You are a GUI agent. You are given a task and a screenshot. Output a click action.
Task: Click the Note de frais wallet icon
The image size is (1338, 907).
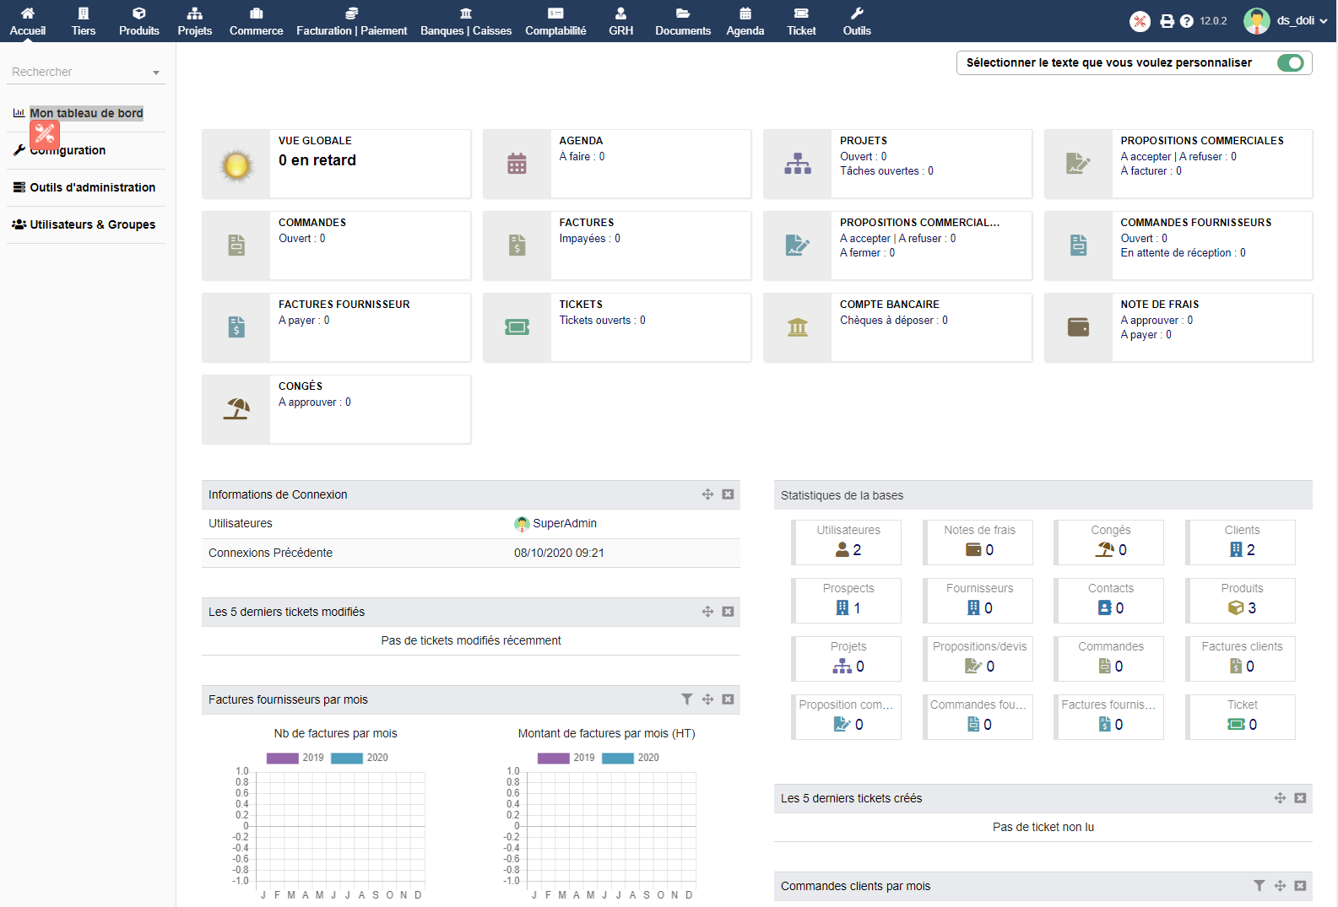click(1078, 327)
